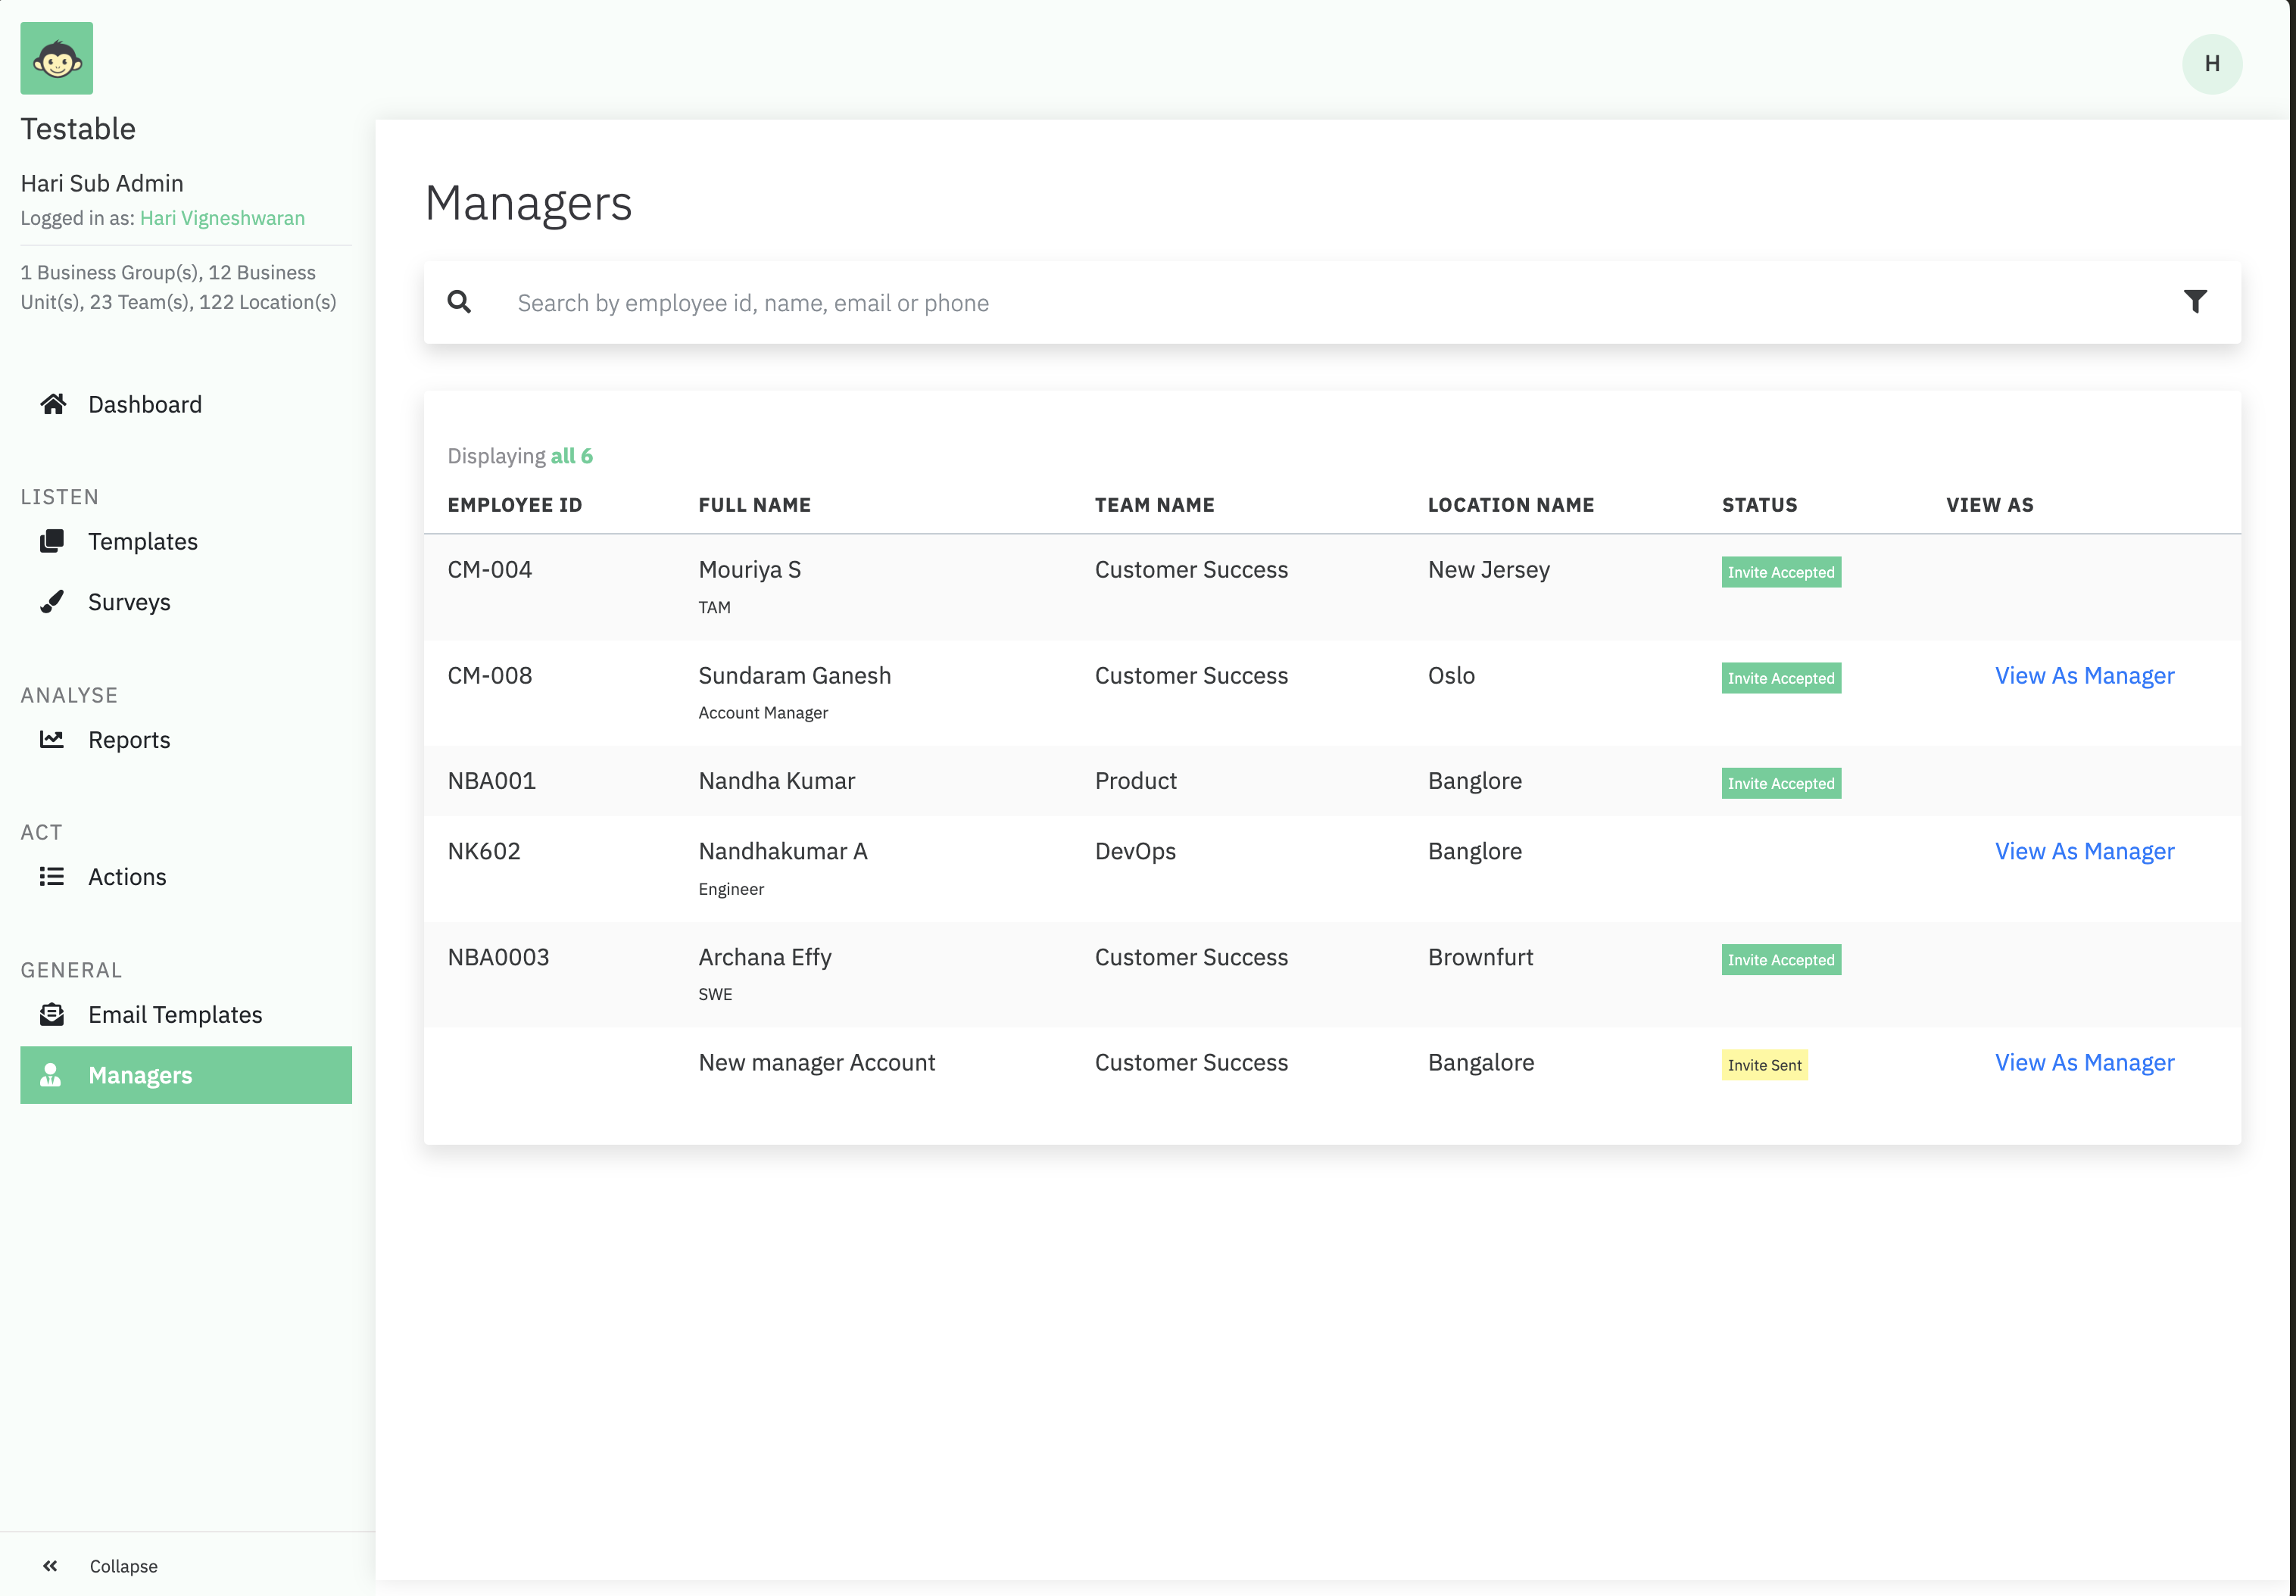Screen dimensions: 2296x1596
Task: Click the Actions list icon
Action: (x=52, y=877)
